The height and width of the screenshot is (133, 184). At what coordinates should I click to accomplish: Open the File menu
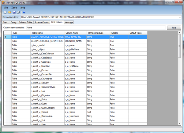coord(6,7)
